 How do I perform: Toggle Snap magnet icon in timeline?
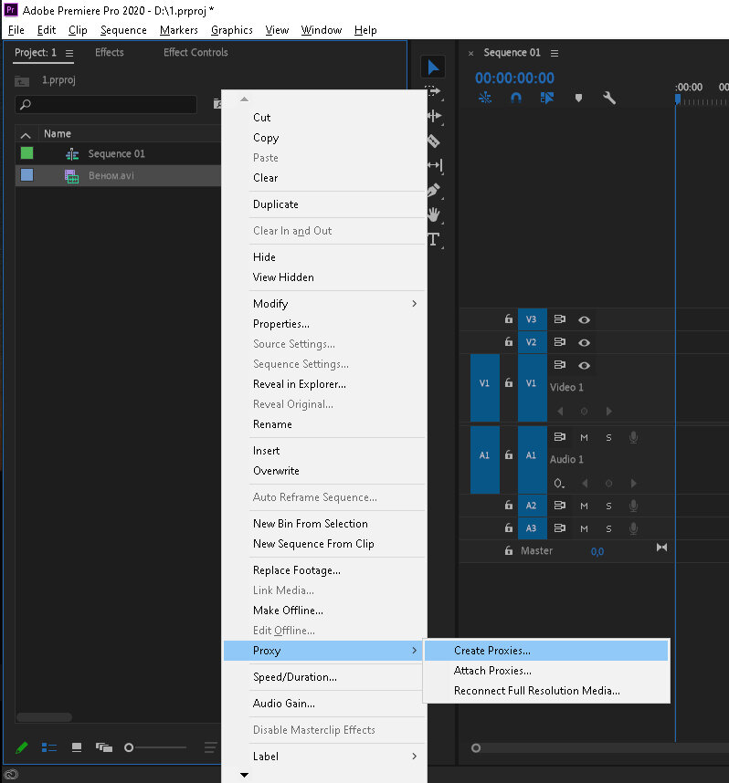click(x=516, y=98)
